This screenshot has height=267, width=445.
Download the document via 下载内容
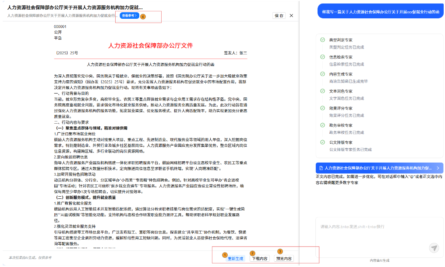259,259
